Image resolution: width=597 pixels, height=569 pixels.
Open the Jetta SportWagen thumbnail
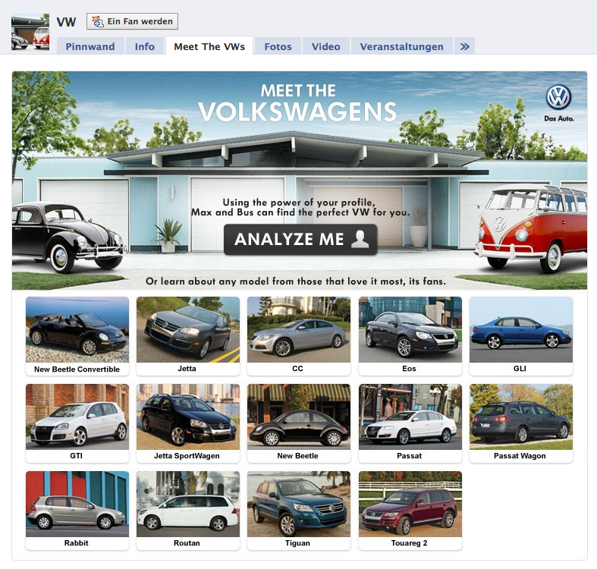coord(188,417)
